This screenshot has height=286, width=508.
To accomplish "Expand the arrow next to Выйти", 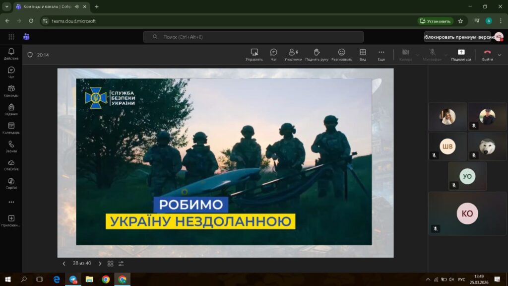I will point(499,55).
